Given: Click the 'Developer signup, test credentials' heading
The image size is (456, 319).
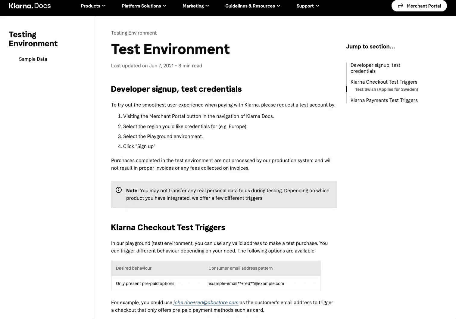Looking at the screenshot, I should coord(176,89).
